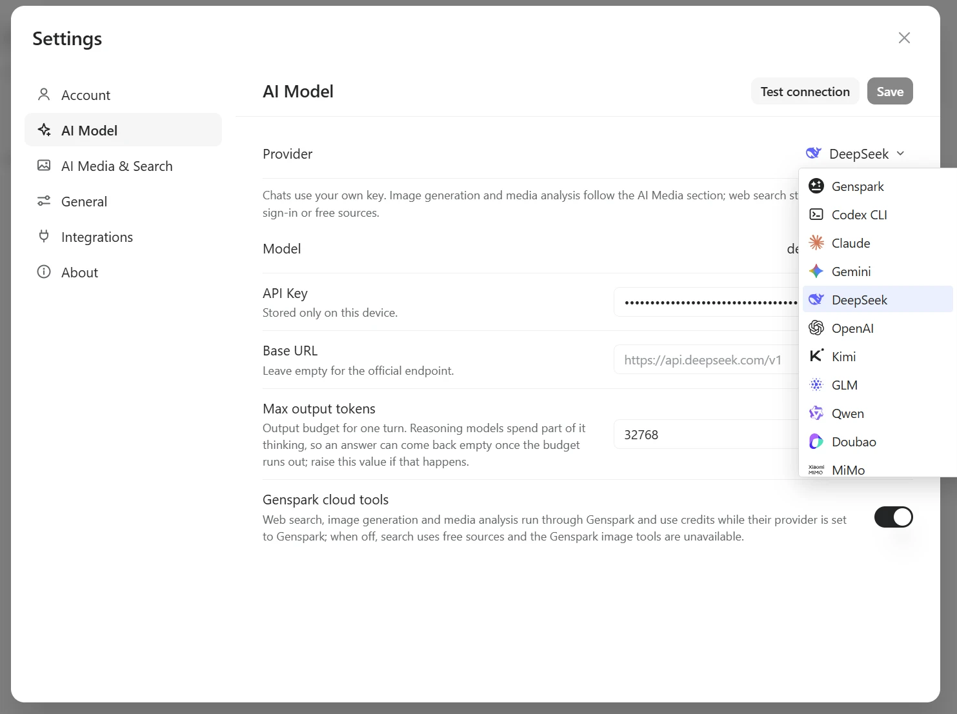Image resolution: width=957 pixels, height=714 pixels.
Task: Select Claude from the provider list
Action: pos(878,243)
